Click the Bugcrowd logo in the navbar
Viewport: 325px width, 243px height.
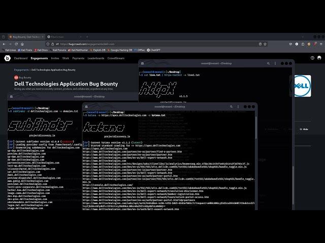coord(7,58)
